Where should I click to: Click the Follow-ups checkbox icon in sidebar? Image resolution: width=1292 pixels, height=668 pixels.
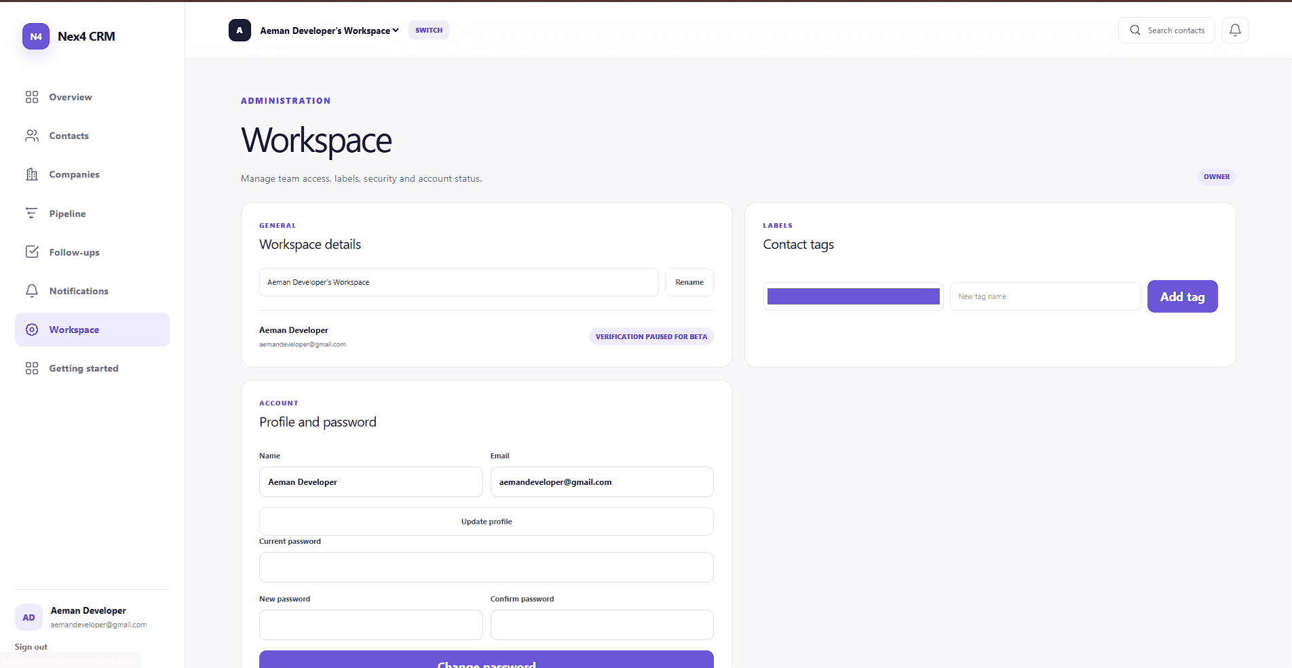pos(32,252)
